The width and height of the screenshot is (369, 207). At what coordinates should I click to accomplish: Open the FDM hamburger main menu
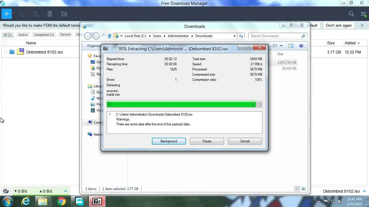(x=363, y=14)
